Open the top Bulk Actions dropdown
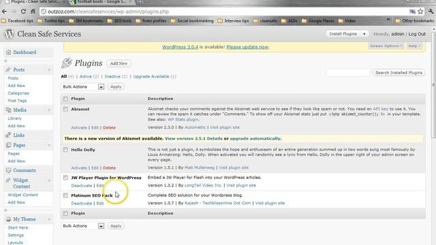436x245 pixels. click(x=82, y=86)
